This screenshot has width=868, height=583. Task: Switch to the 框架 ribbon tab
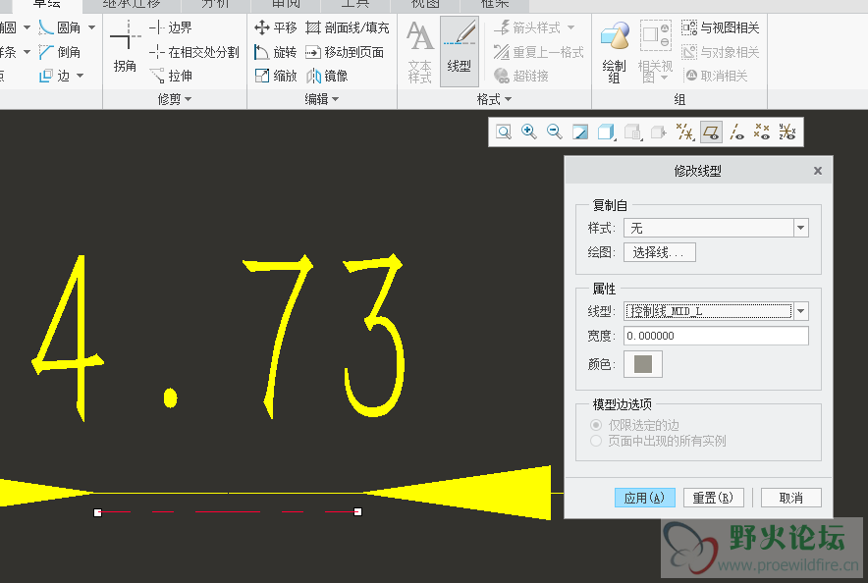coord(494,5)
